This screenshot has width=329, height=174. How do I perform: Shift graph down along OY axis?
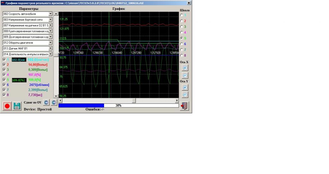(46, 103)
